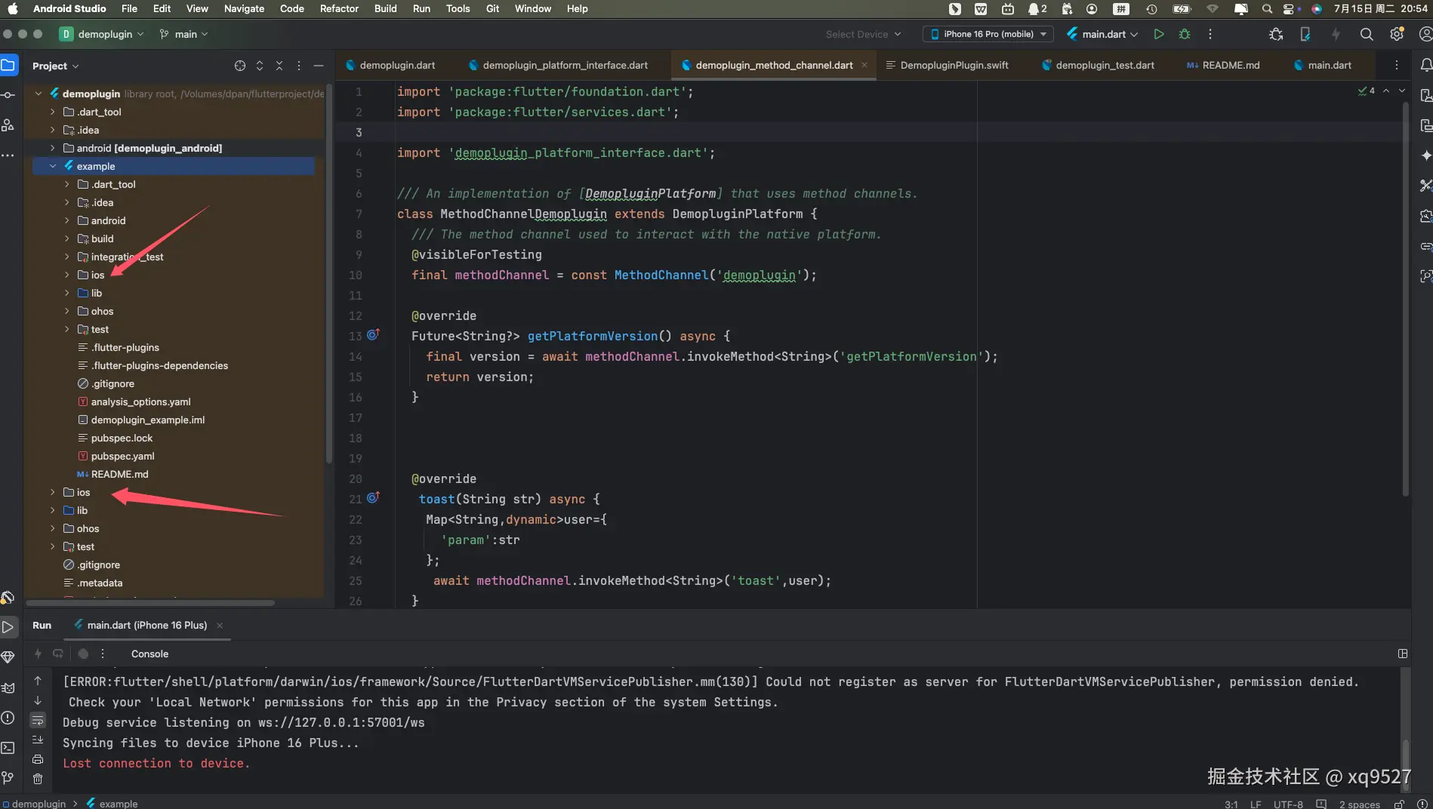Open the iPhone 16 Pro device dropdown

pyautogui.click(x=988, y=34)
